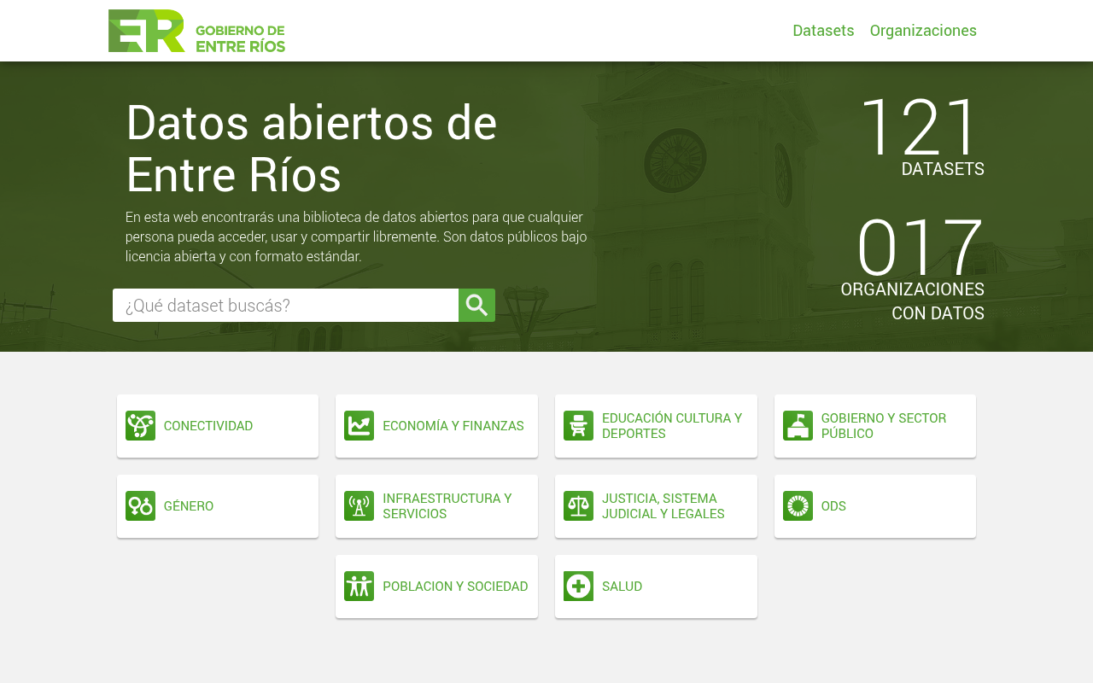The height and width of the screenshot is (683, 1093).
Task: Click 'ORGANIZACIONES CON DATOS' label
Action: point(912,301)
